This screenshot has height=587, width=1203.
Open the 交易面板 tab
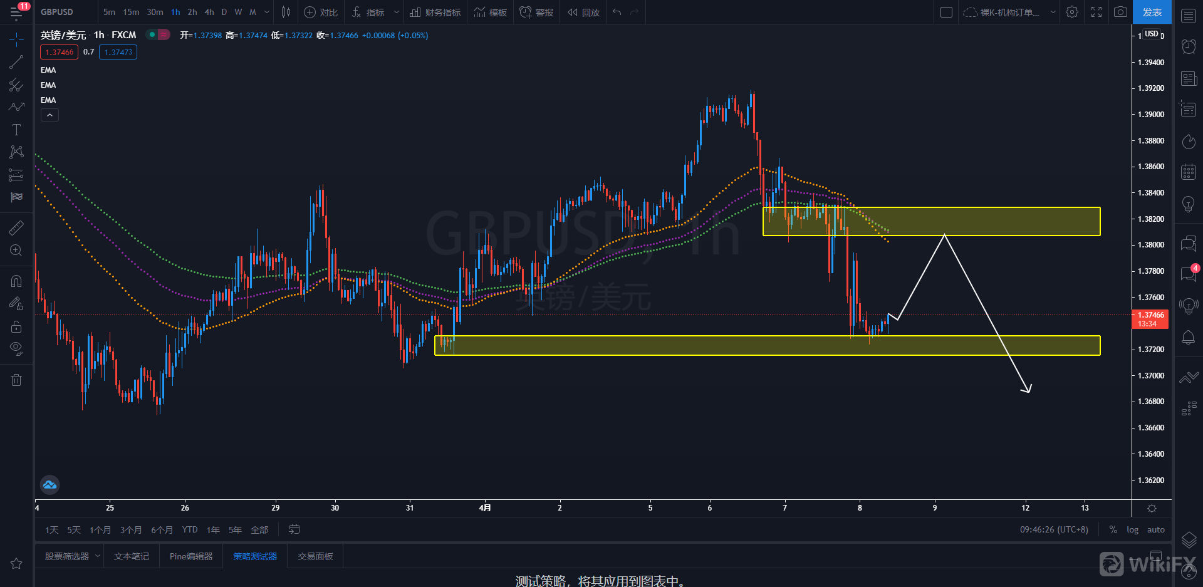click(x=315, y=556)
